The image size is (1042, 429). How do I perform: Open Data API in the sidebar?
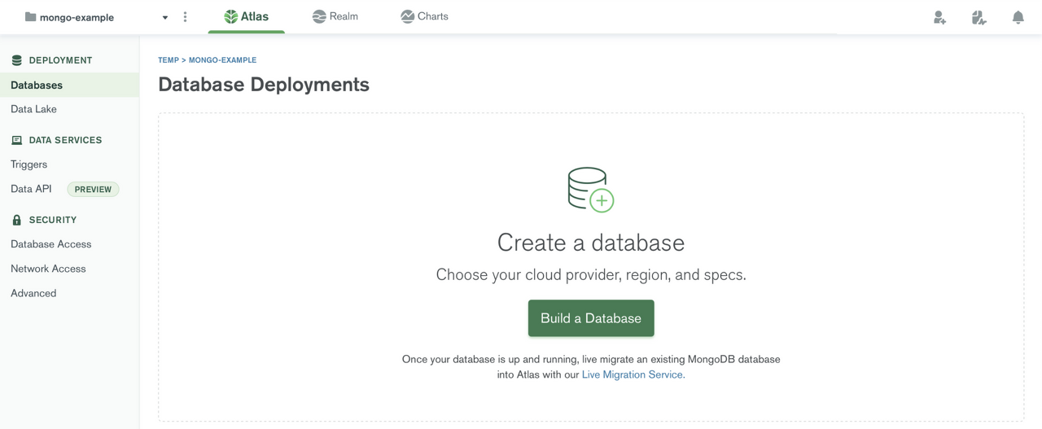coord(31,189)
